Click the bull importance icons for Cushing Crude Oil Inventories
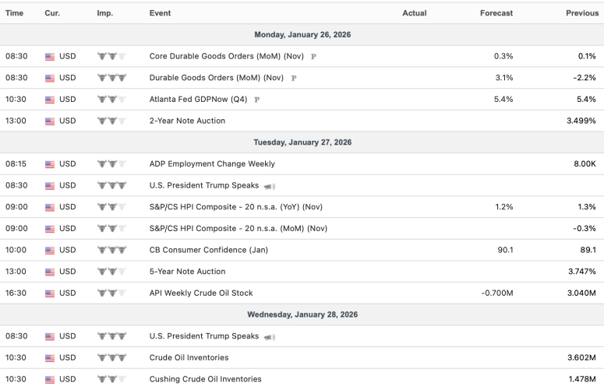The width and height of the screenshot is (604, 386). [x=111, y=379]
